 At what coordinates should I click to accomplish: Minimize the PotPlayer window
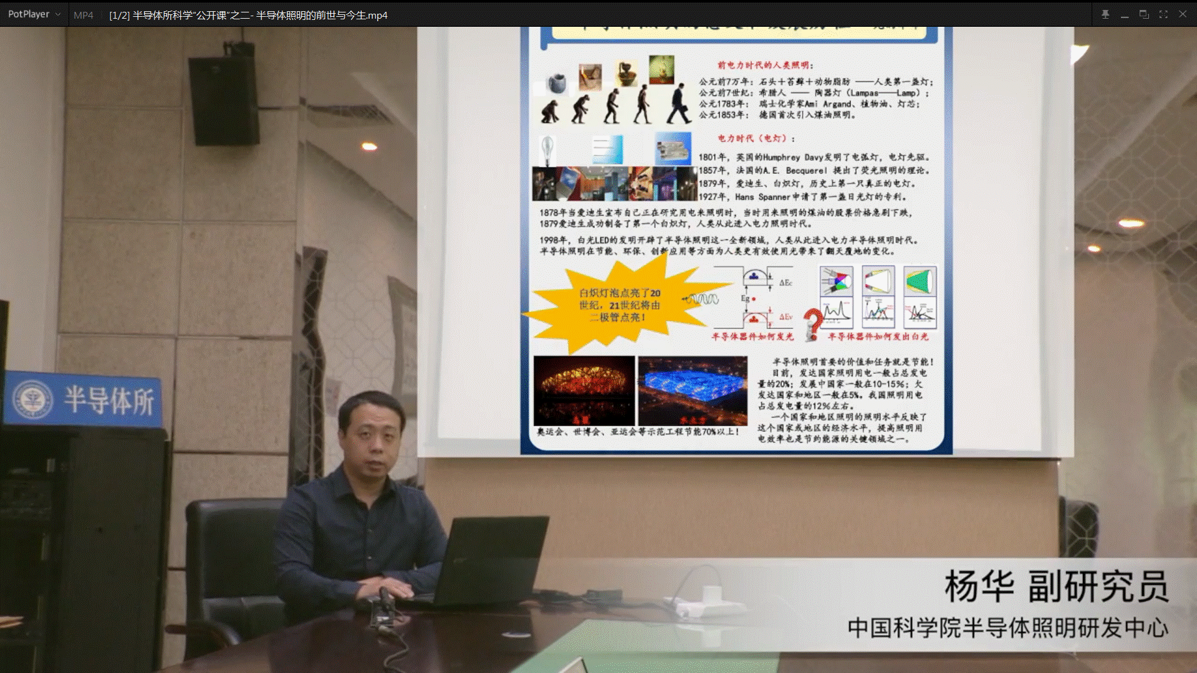pos(1125,14)
